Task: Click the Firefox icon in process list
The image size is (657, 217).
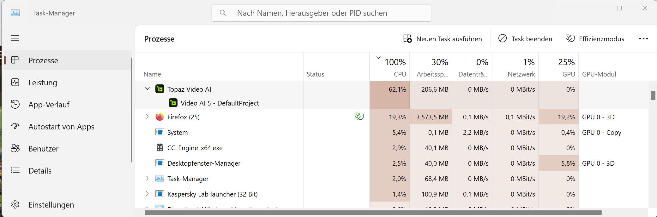Action: tap(160, 117)
